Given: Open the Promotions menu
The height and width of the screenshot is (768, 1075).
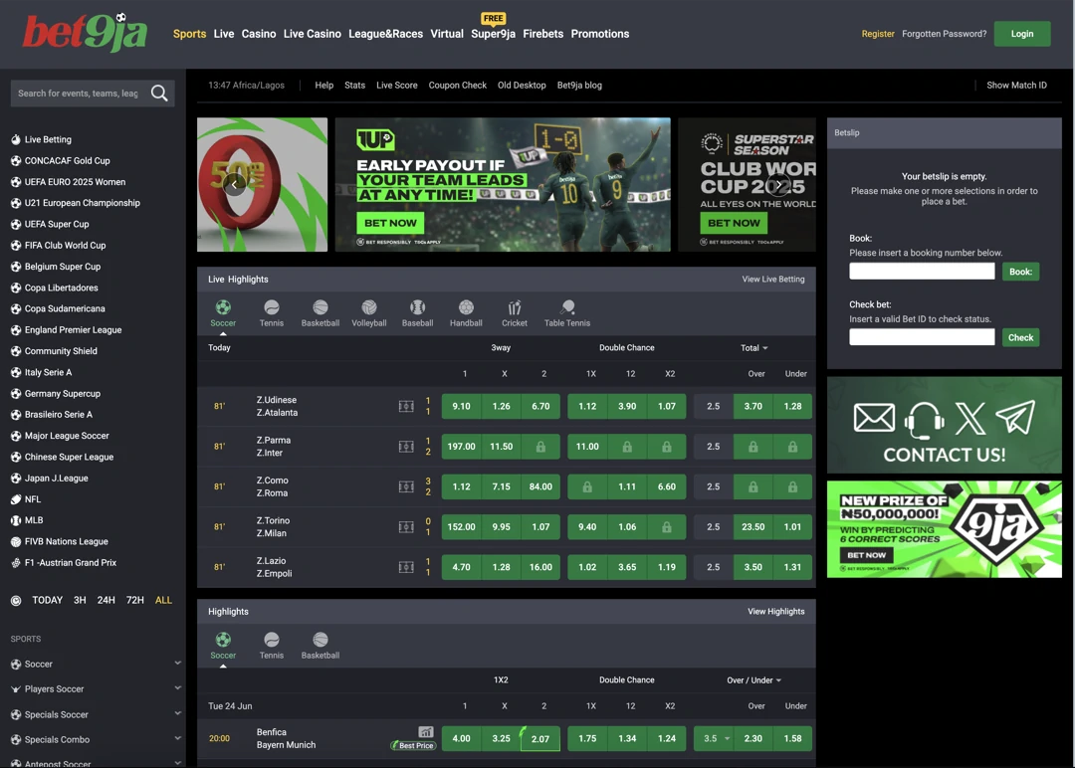Looking at the screenshot, I should pyautogui.click(x=600, y=34).
